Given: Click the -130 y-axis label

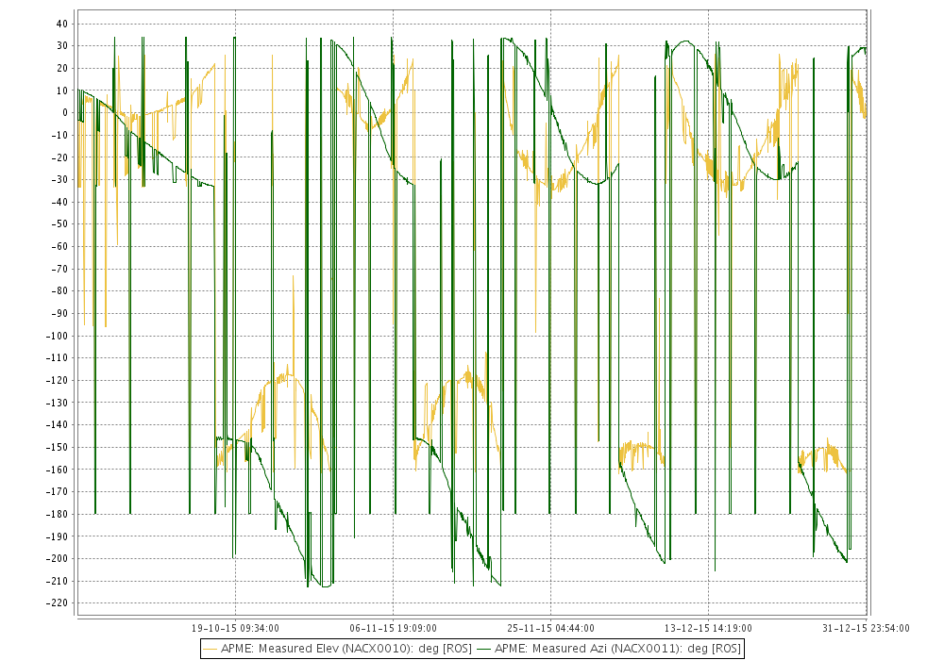Looking at the screenshot, I should [58, 403].
